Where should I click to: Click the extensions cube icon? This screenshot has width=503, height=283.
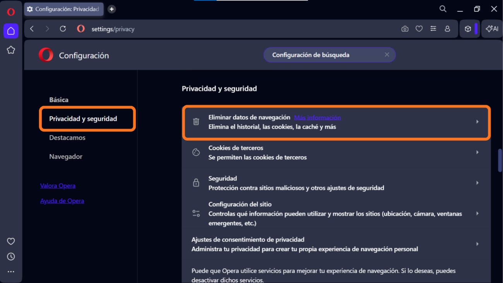468,29
